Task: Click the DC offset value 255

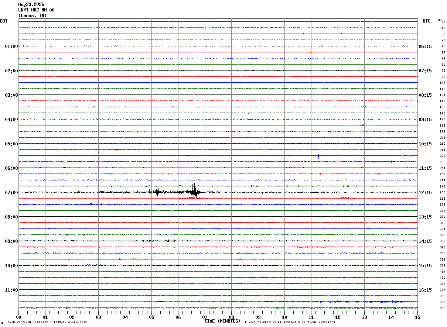Action: click(442, 193)
